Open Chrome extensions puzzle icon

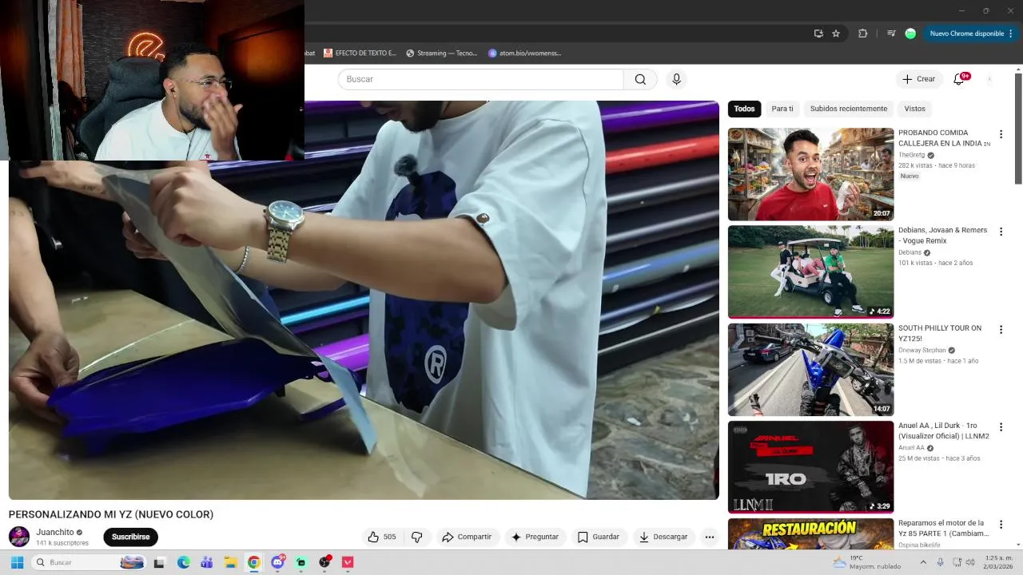click(862, 34)
